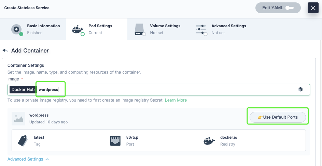The image size is (322, 166).
Task: Click the Basic Information step icon
Action: point(16,29)
